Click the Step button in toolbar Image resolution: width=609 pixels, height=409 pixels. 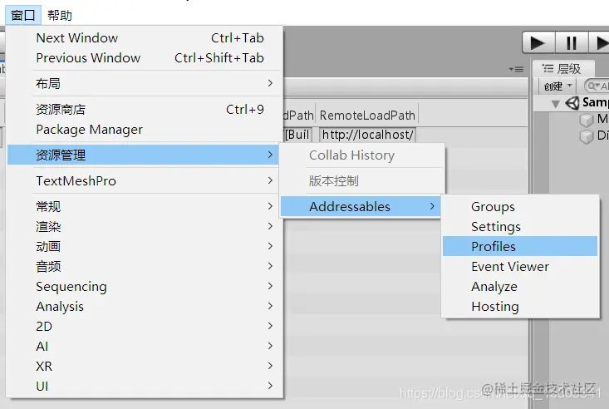[599, 42]
